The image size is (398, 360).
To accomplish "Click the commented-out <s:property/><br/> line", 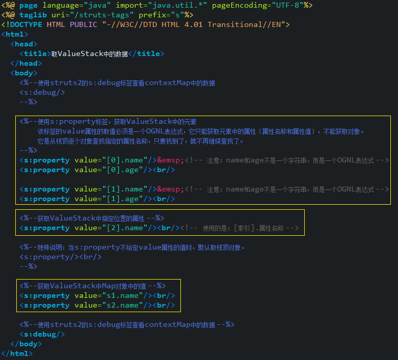I will pos(61,257).
